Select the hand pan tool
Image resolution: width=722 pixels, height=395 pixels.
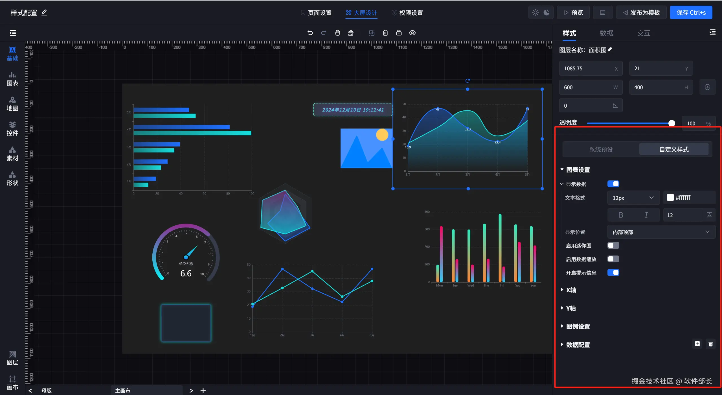coord(337,33)
